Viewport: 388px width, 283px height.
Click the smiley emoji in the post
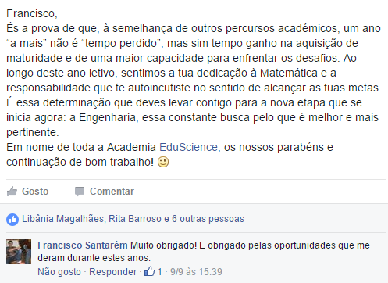click(x=163, y=162)
